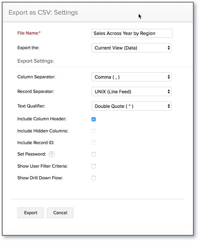The height and width of the screenshot is (241, 199).
Task: Click the Set Password help question icon
Action: (x=51, y=154)
